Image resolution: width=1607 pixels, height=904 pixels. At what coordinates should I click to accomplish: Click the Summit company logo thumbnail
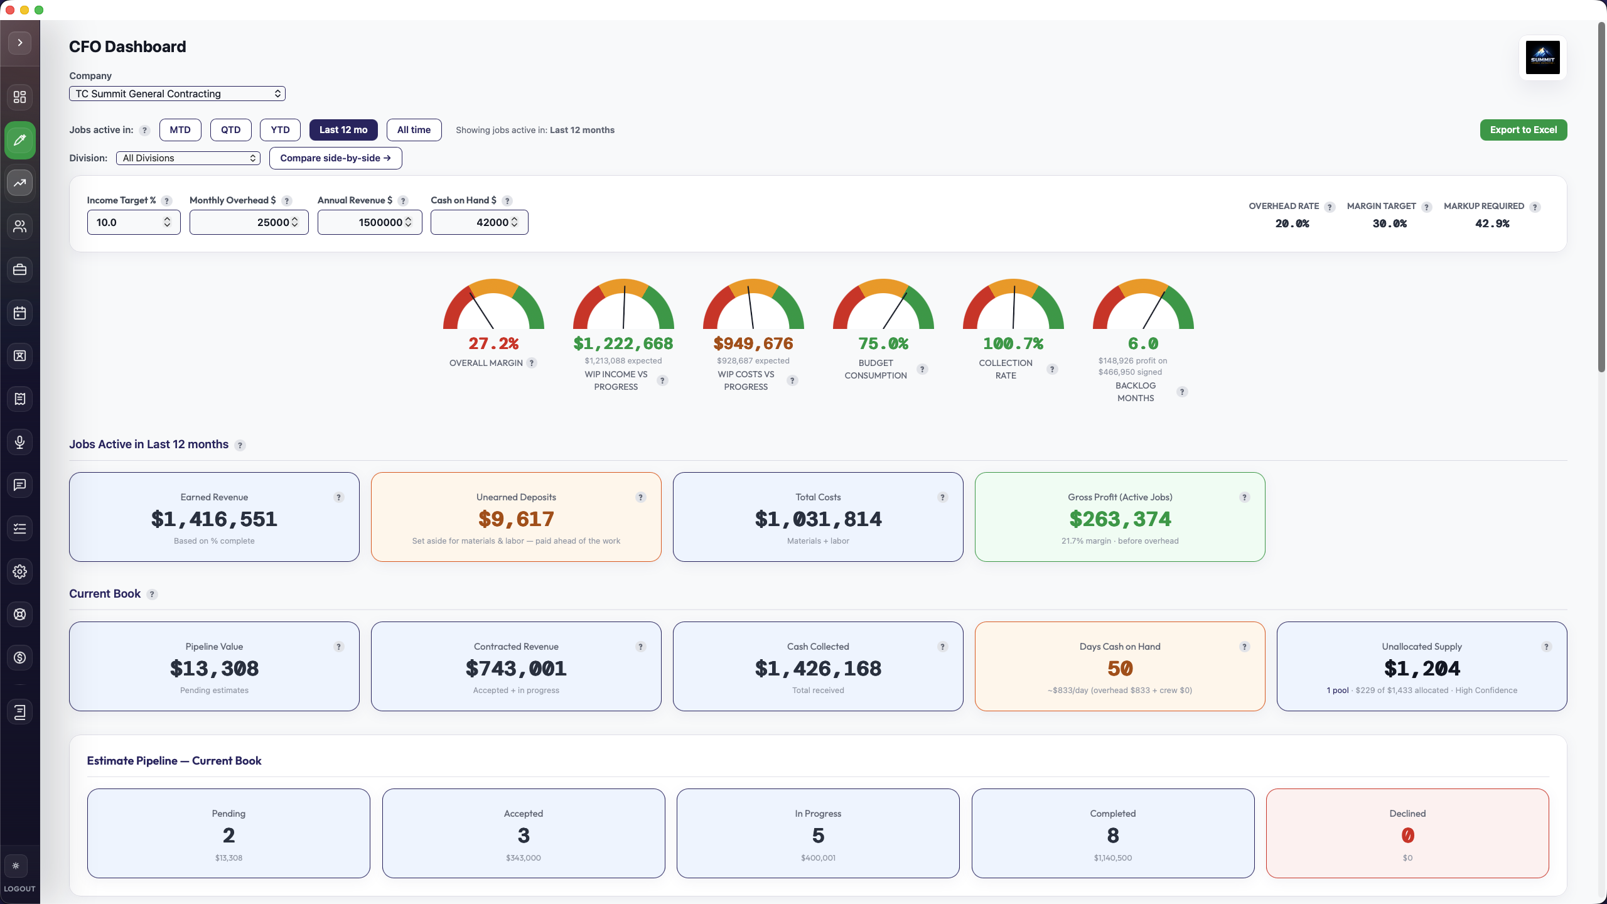point(1542,58)
